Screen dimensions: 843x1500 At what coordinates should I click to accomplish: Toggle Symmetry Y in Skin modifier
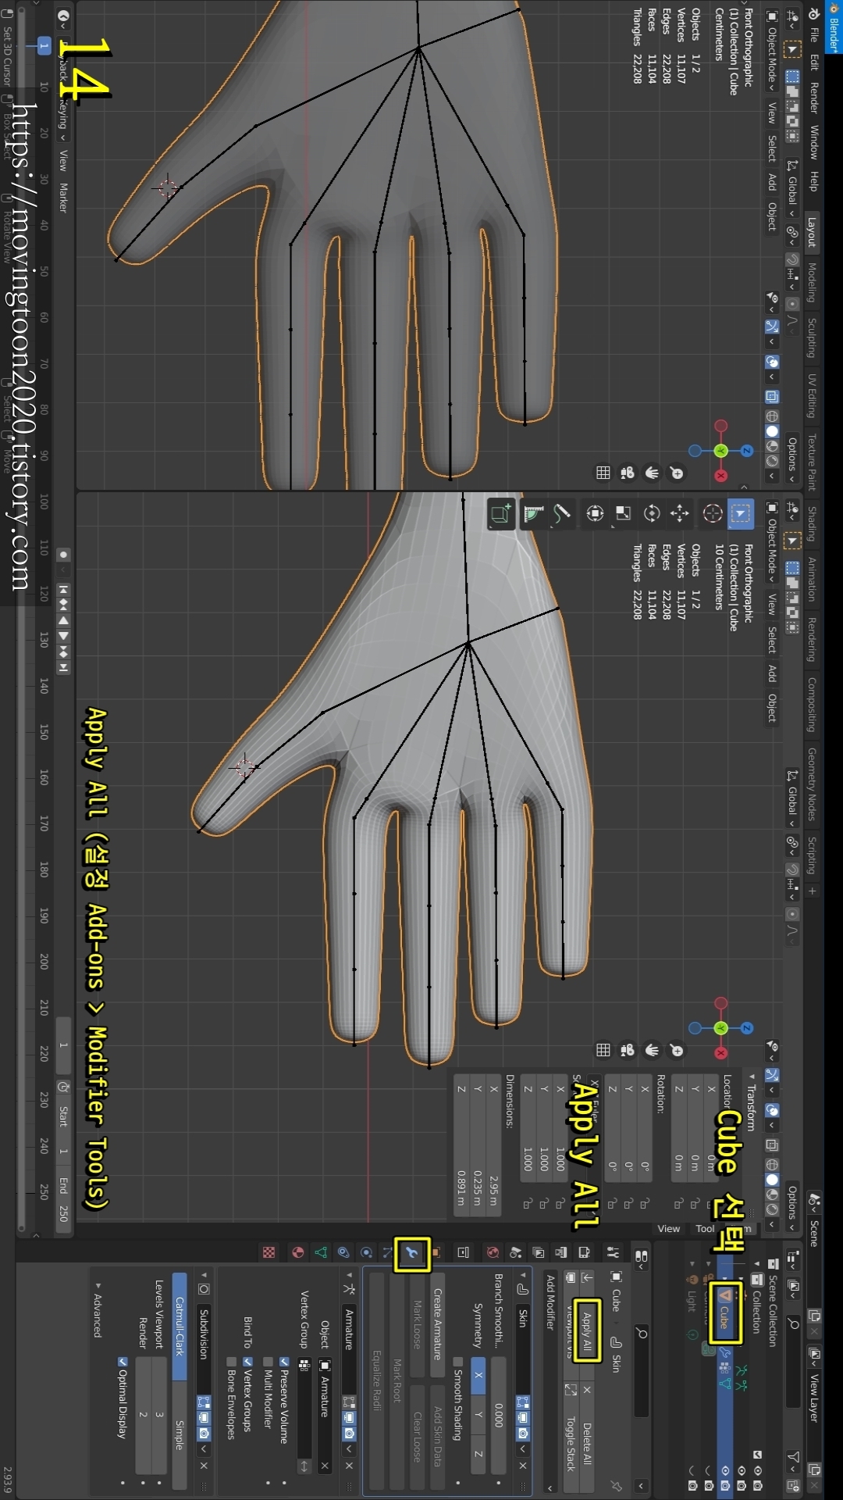(478, 1415)
